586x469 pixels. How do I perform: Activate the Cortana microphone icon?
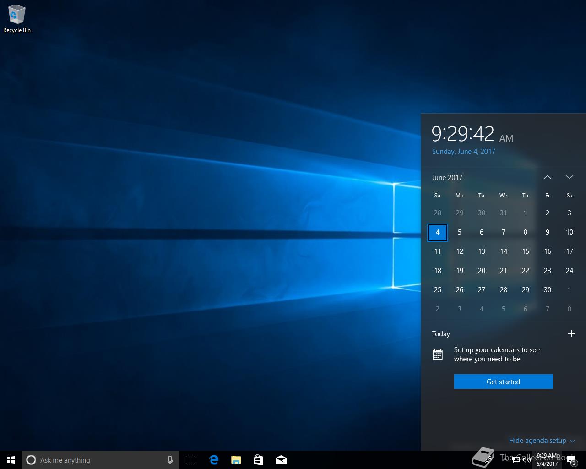(x=170, y=460)
